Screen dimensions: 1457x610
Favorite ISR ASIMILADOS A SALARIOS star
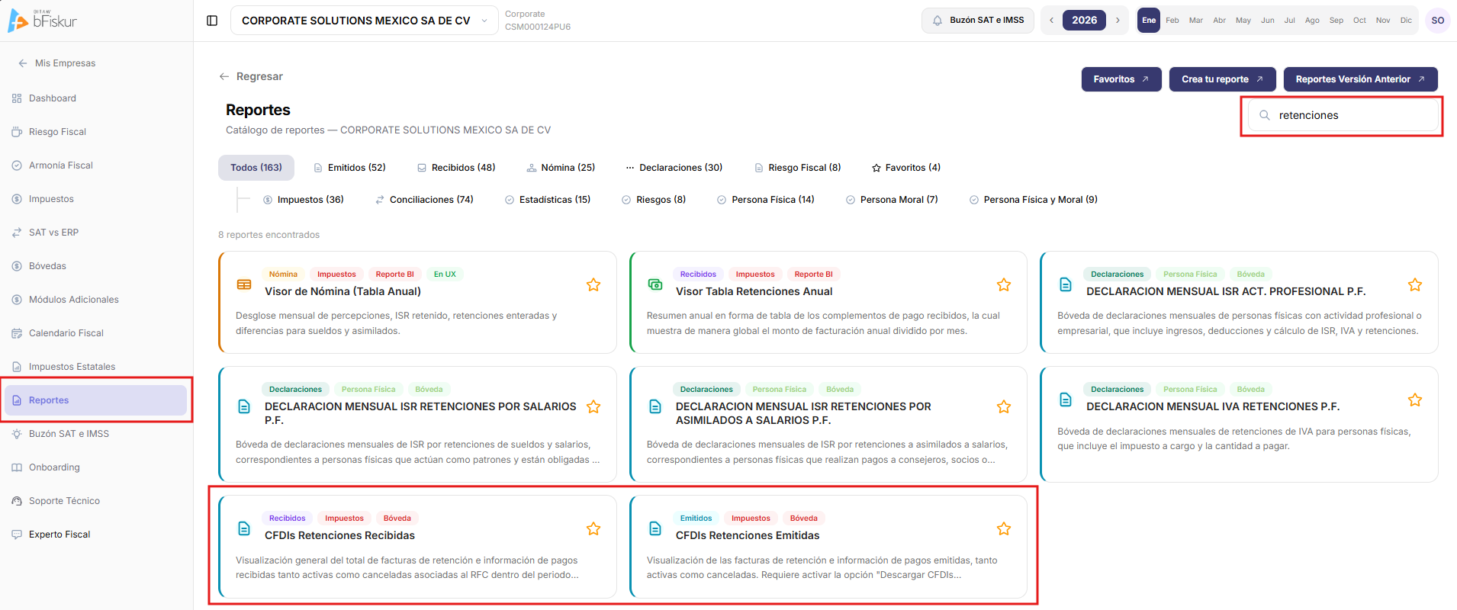1004,406
